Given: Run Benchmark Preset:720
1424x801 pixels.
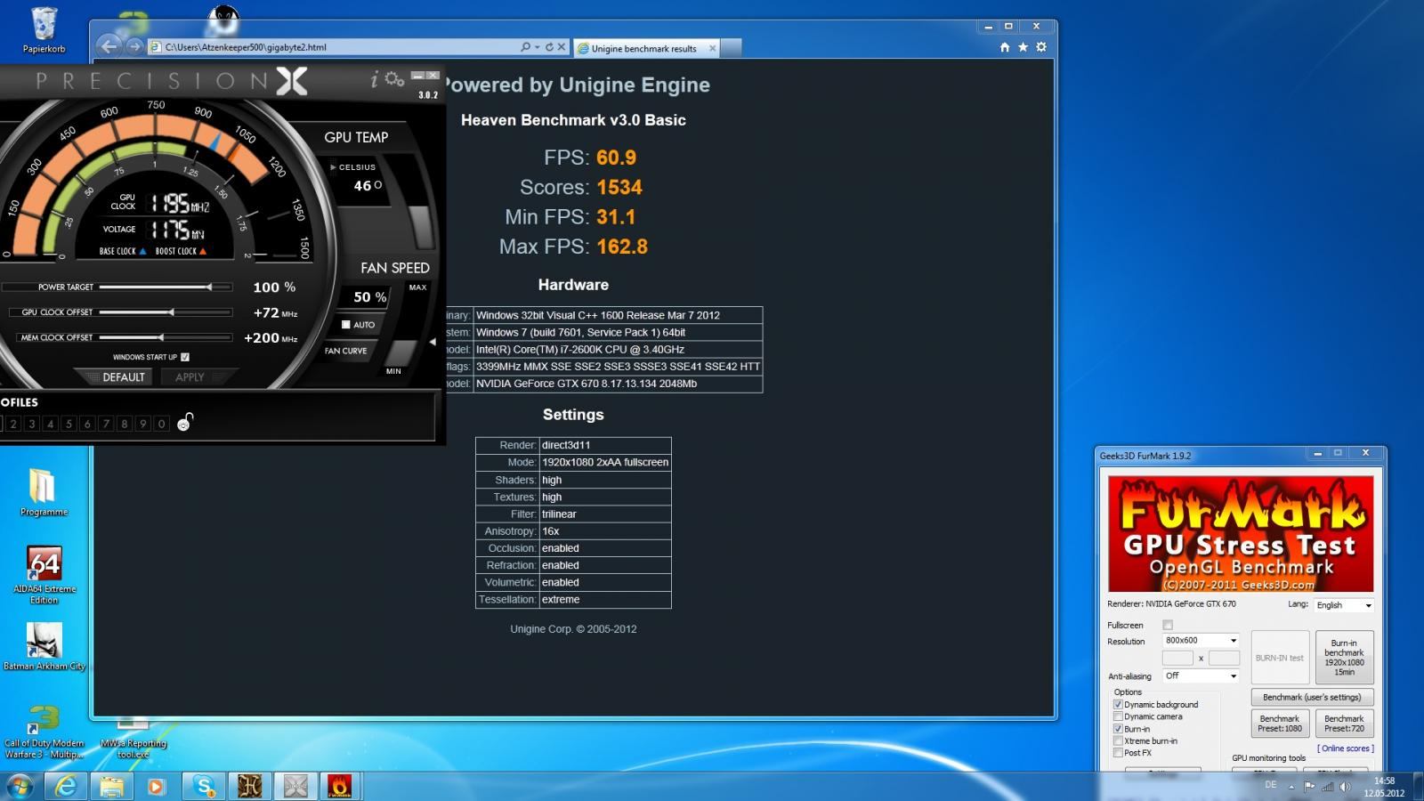Looking at the screenshot, I should coord(1344,724).
